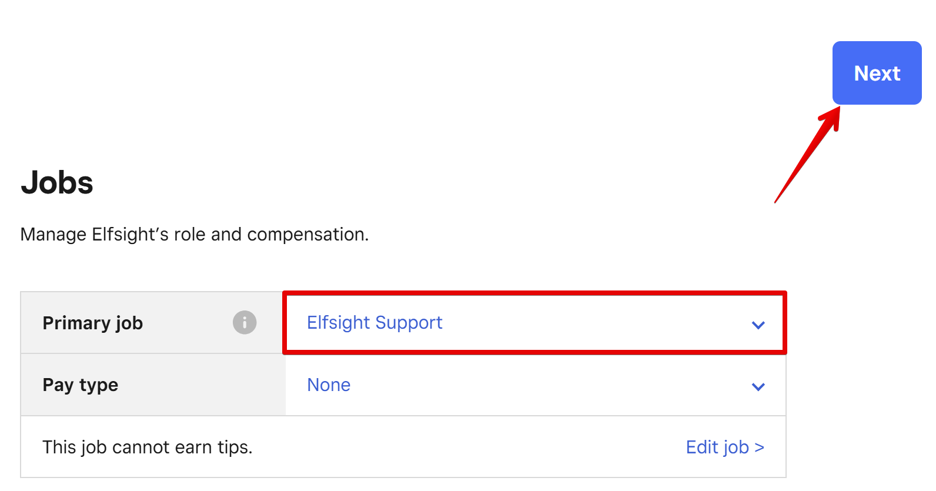Click the Pay type field showing None

536,385
